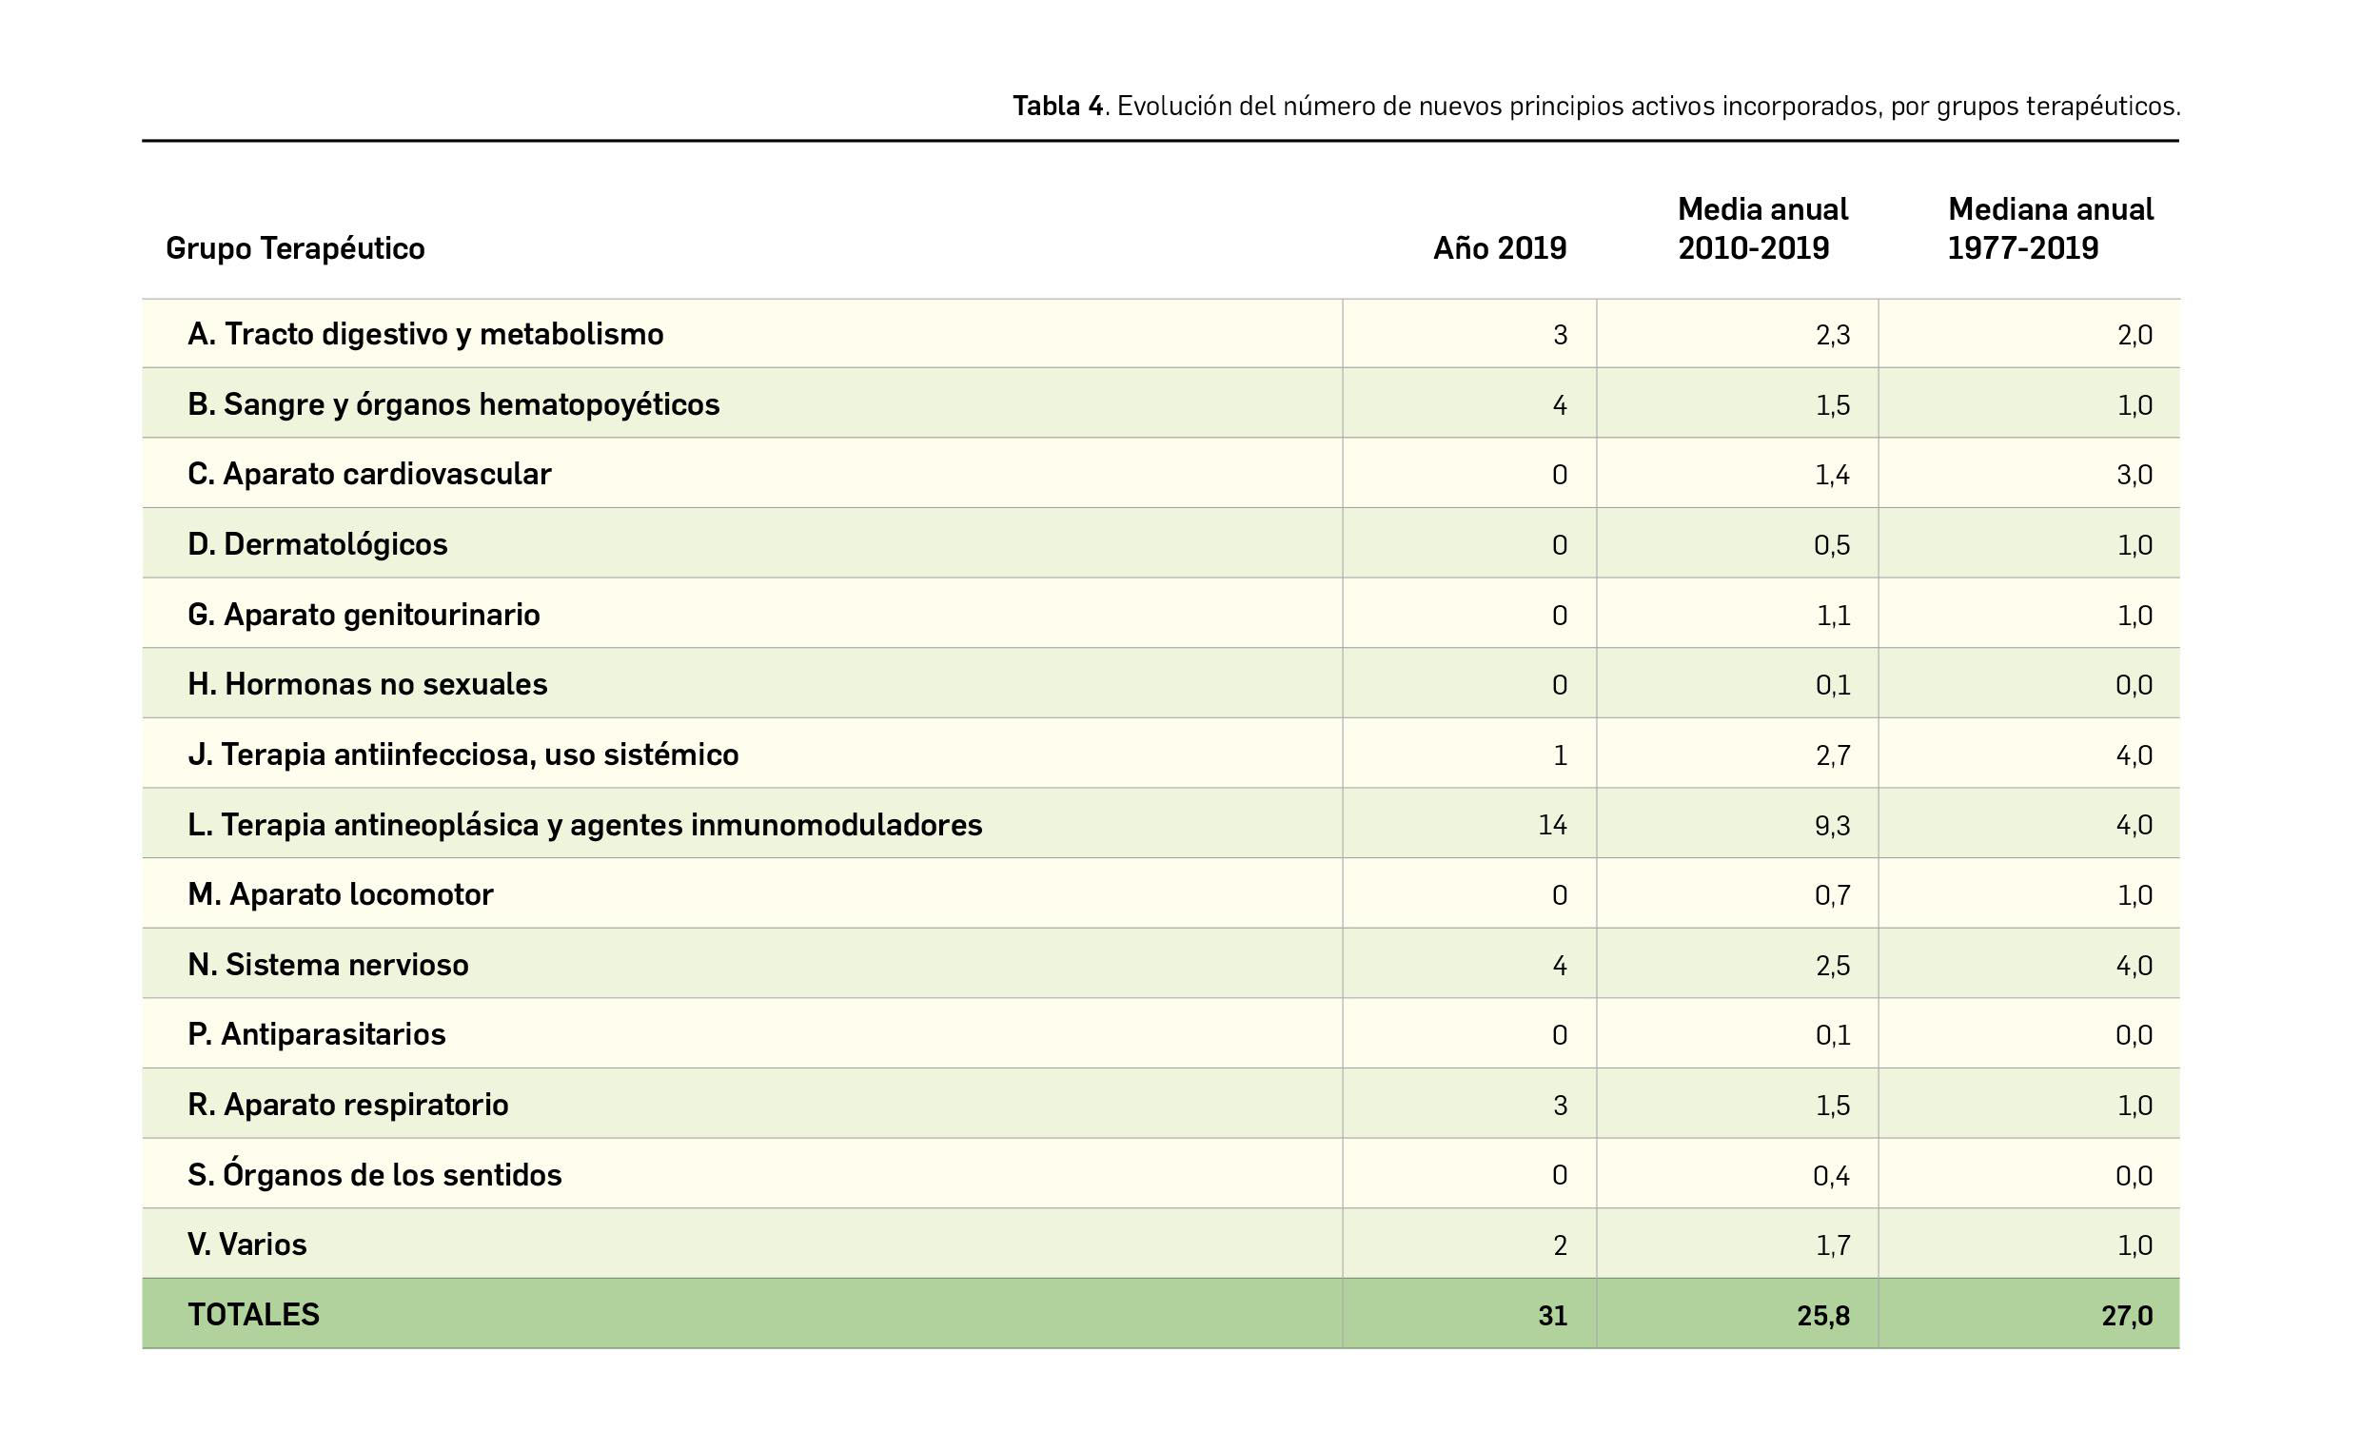Click the value 14 for Terapia antineoplásica
The height and width of the screenshot is (1450, 2361).
point(1556,825)
